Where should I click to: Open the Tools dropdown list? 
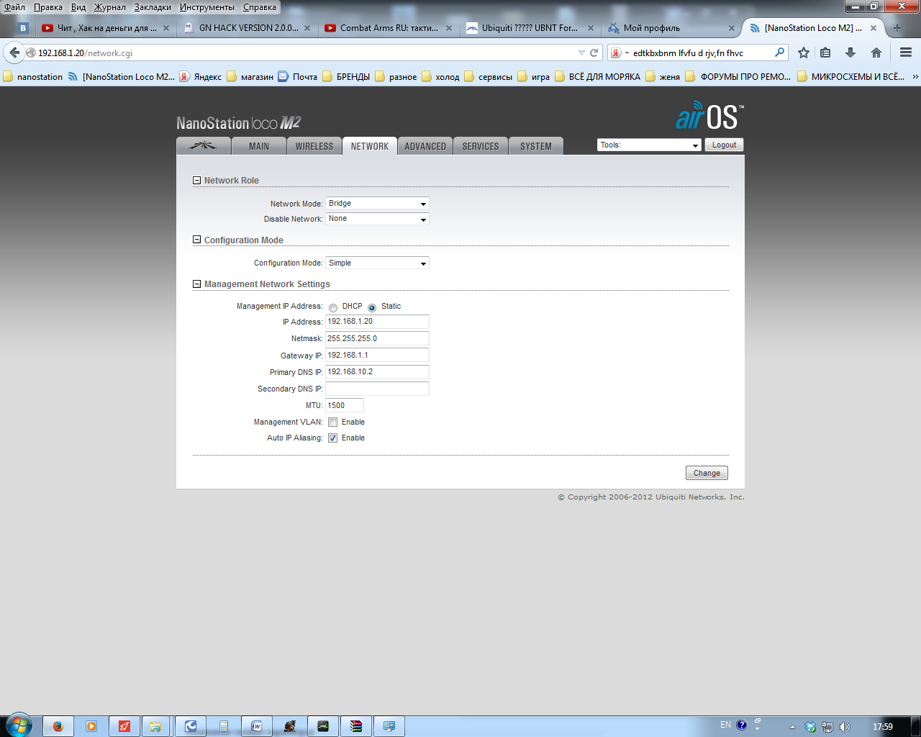pos(649,145)
